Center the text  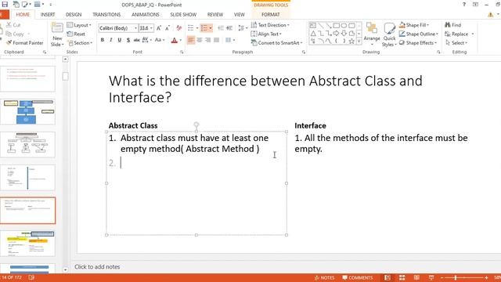click(200, 40)
